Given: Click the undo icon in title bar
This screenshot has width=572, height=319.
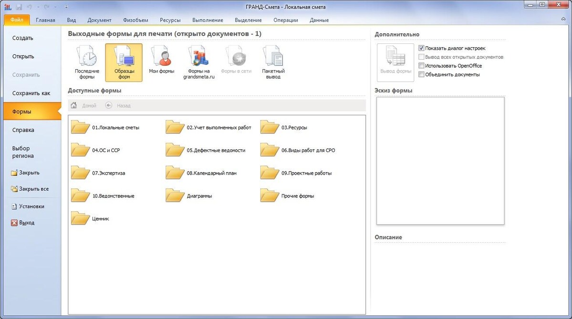Looking at the screenshot, I should click(29, 7).
